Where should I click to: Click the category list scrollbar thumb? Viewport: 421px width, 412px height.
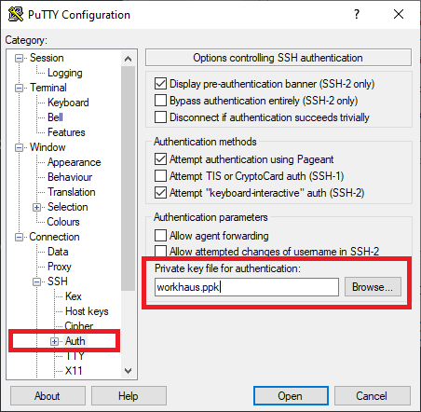128,178
